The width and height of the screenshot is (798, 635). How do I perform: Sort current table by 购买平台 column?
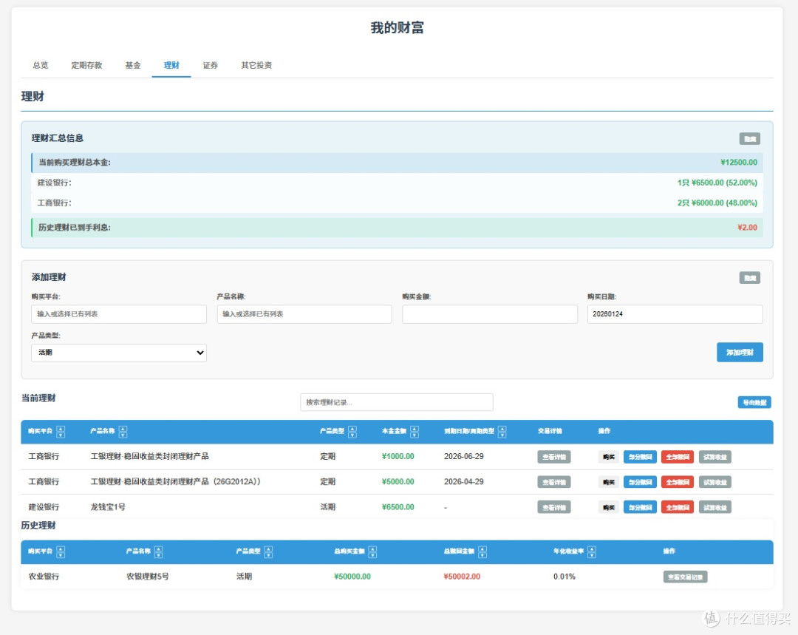61,432
